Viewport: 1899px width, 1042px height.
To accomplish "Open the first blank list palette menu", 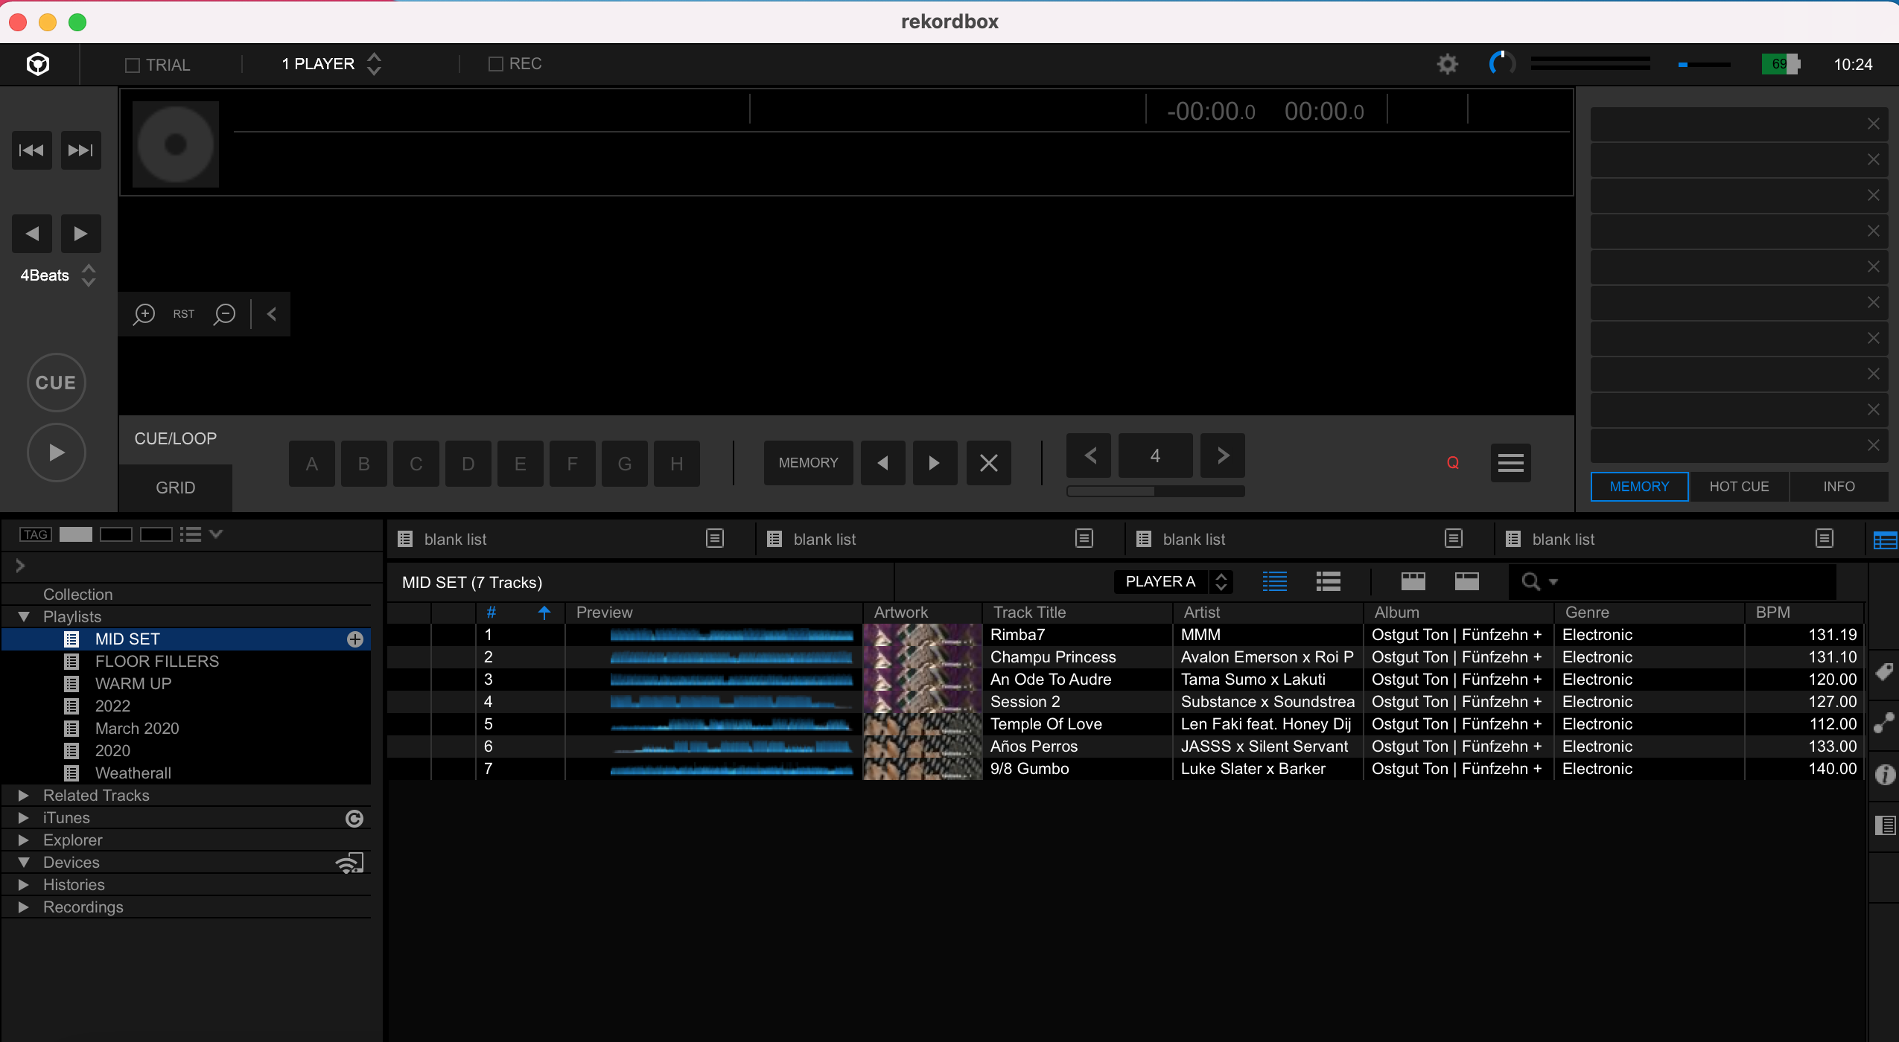I will coord(714,538).
